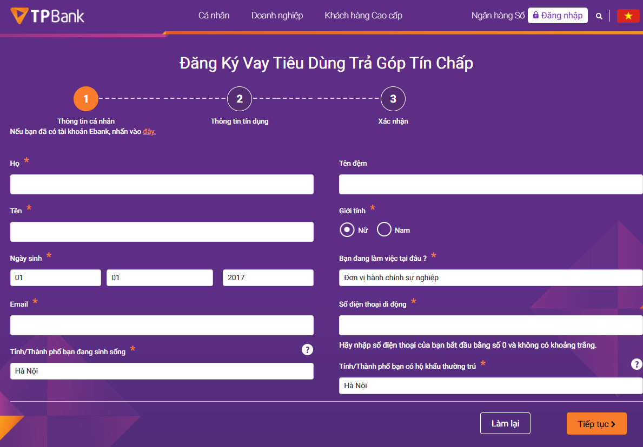Click step 3 circle Xác nhận

[393, 99]
